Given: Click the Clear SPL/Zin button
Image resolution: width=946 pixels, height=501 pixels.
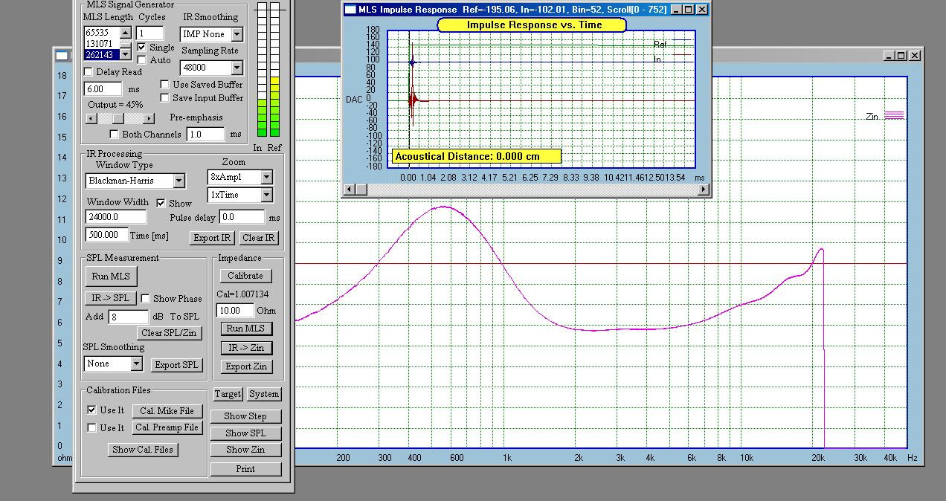Looking at the screenshot, I should pos(171,333).
